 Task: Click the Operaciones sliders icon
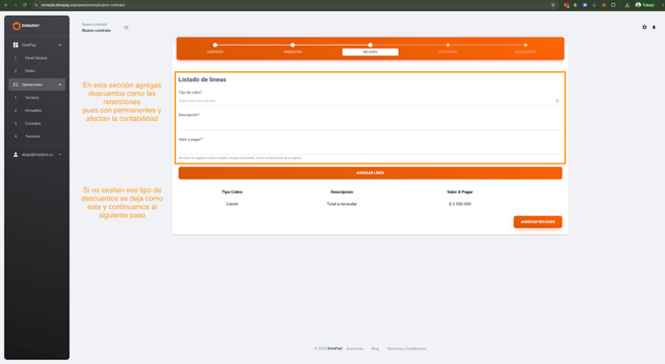(16, 84)
